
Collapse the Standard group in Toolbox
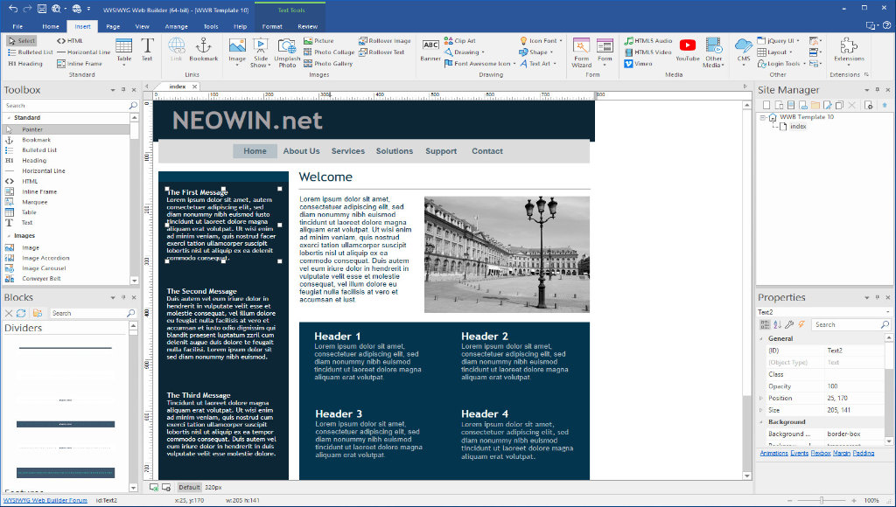(x=9, y=118)
